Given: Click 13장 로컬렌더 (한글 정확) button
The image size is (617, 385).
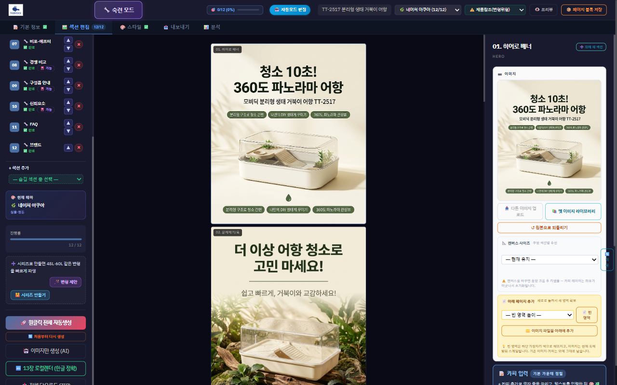Looking at the screenshot, I should 46,369.
